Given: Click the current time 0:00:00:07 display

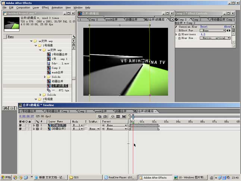Looking at the screenshot, I should 26,116.
